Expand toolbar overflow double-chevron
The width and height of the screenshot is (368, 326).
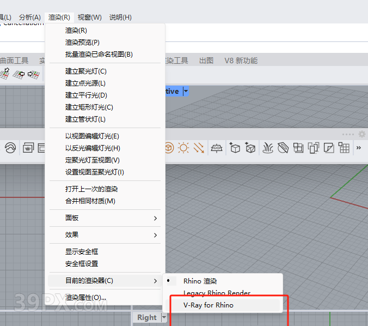pos(359,147)
